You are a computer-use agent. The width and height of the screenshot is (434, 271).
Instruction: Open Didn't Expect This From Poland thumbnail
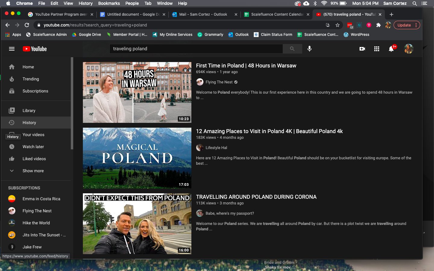click(137, 224)
